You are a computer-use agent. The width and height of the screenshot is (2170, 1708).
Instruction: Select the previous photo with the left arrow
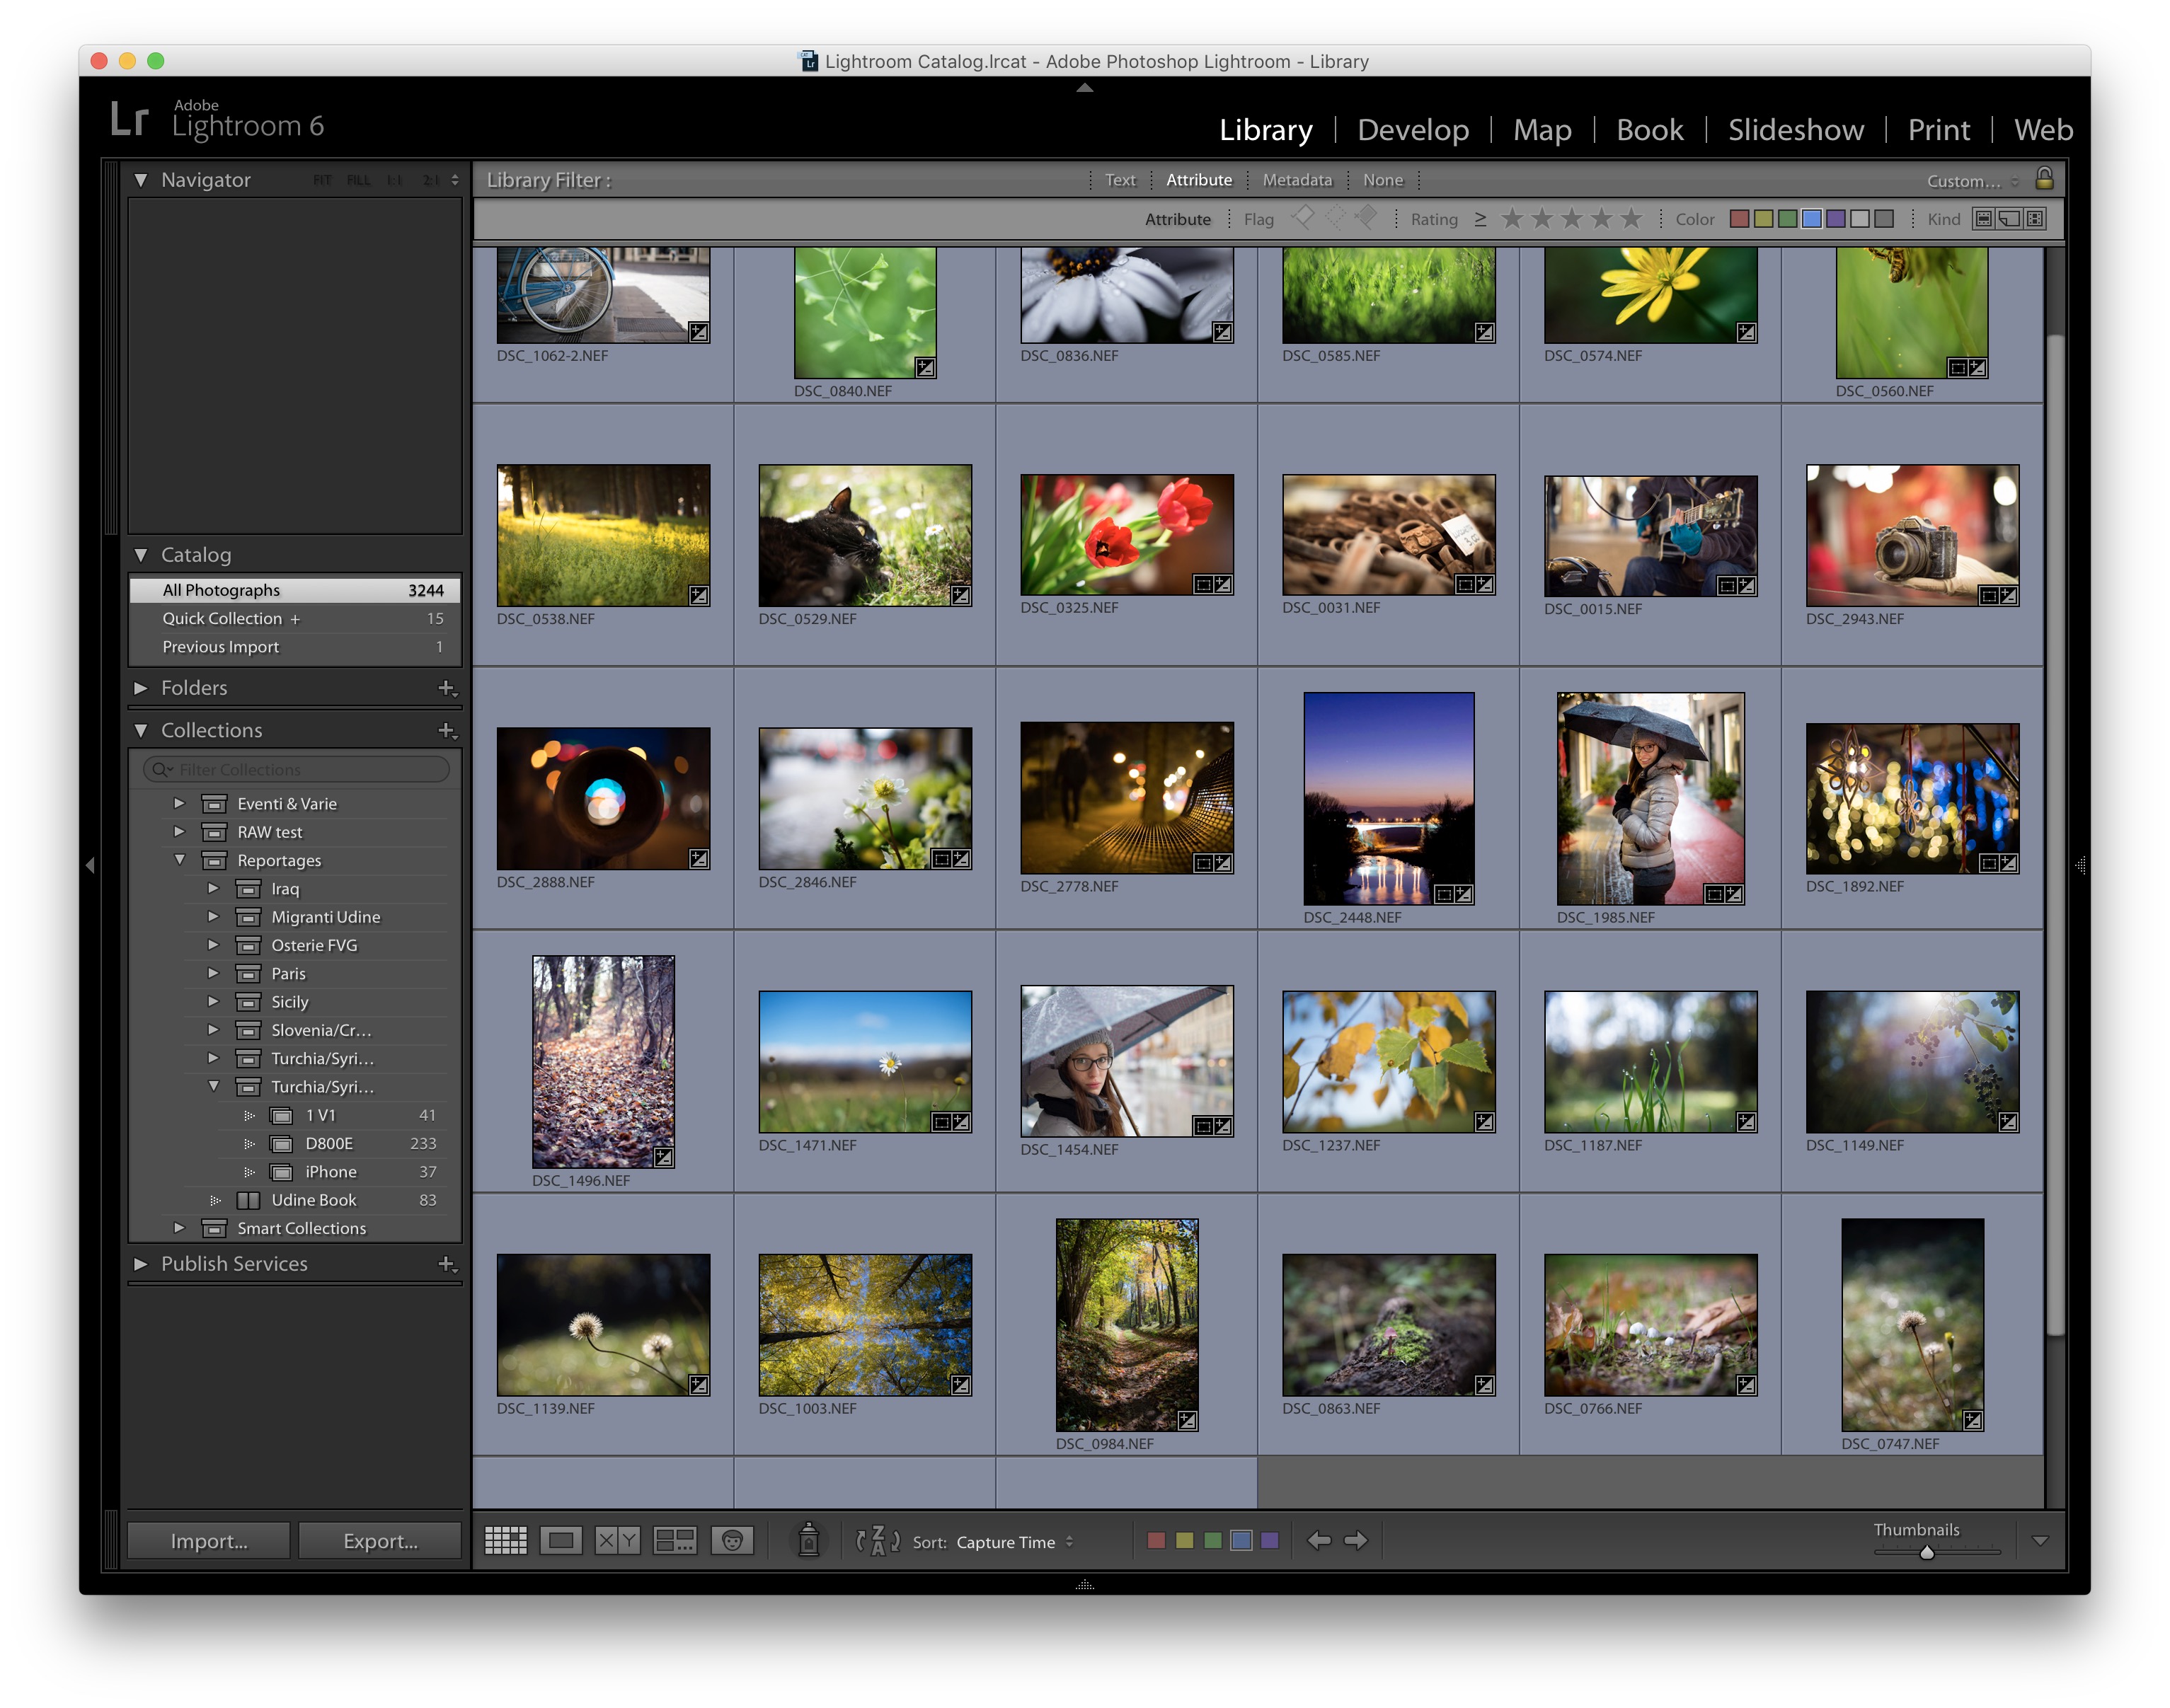click(x=1319, y=1540)
